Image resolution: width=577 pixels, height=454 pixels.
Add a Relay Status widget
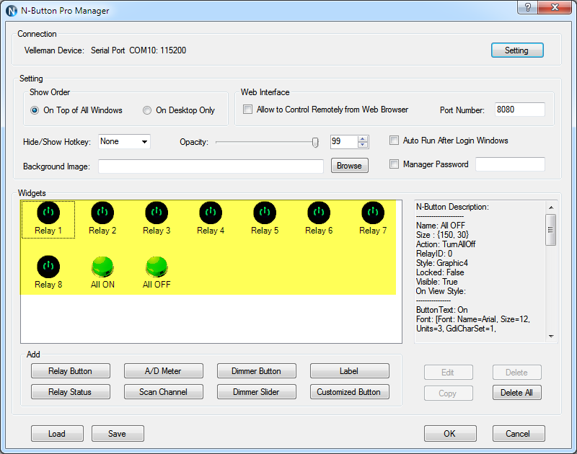coord(70,392)
